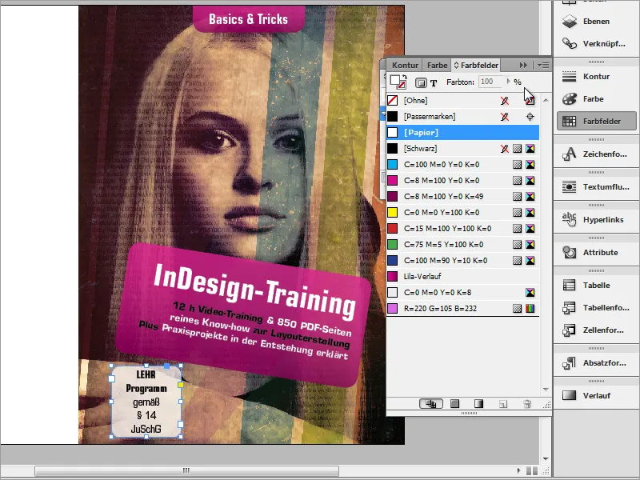
Task: Click document horizontal scroll-right arrow
Action: pos(518,470)
